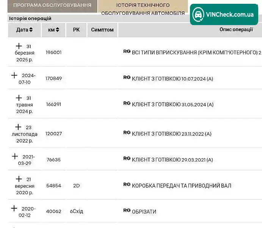Select РК code 6Схід
Screen dimensions: 262x228
[76, 211]
